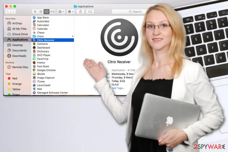
Task: Switch Finder to cover flow view
Action: [x=52, y=12]
